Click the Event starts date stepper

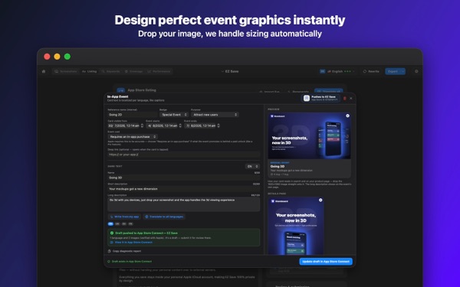180,126
